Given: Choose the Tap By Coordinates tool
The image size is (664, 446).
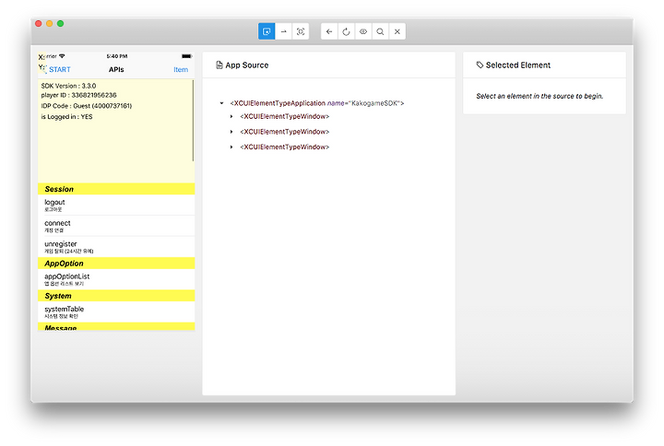Looking at the screenshot, I should point(301,31).
